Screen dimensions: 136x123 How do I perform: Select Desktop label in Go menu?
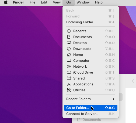click(x=80, y=43)
